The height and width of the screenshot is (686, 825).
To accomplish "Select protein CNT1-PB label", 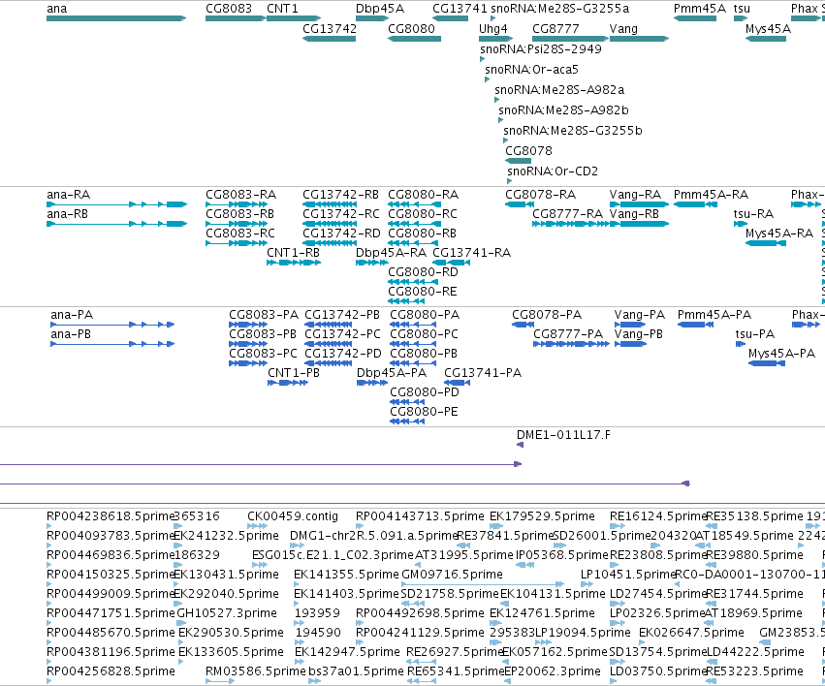I will pyautogui.click(x=294, y=373).
